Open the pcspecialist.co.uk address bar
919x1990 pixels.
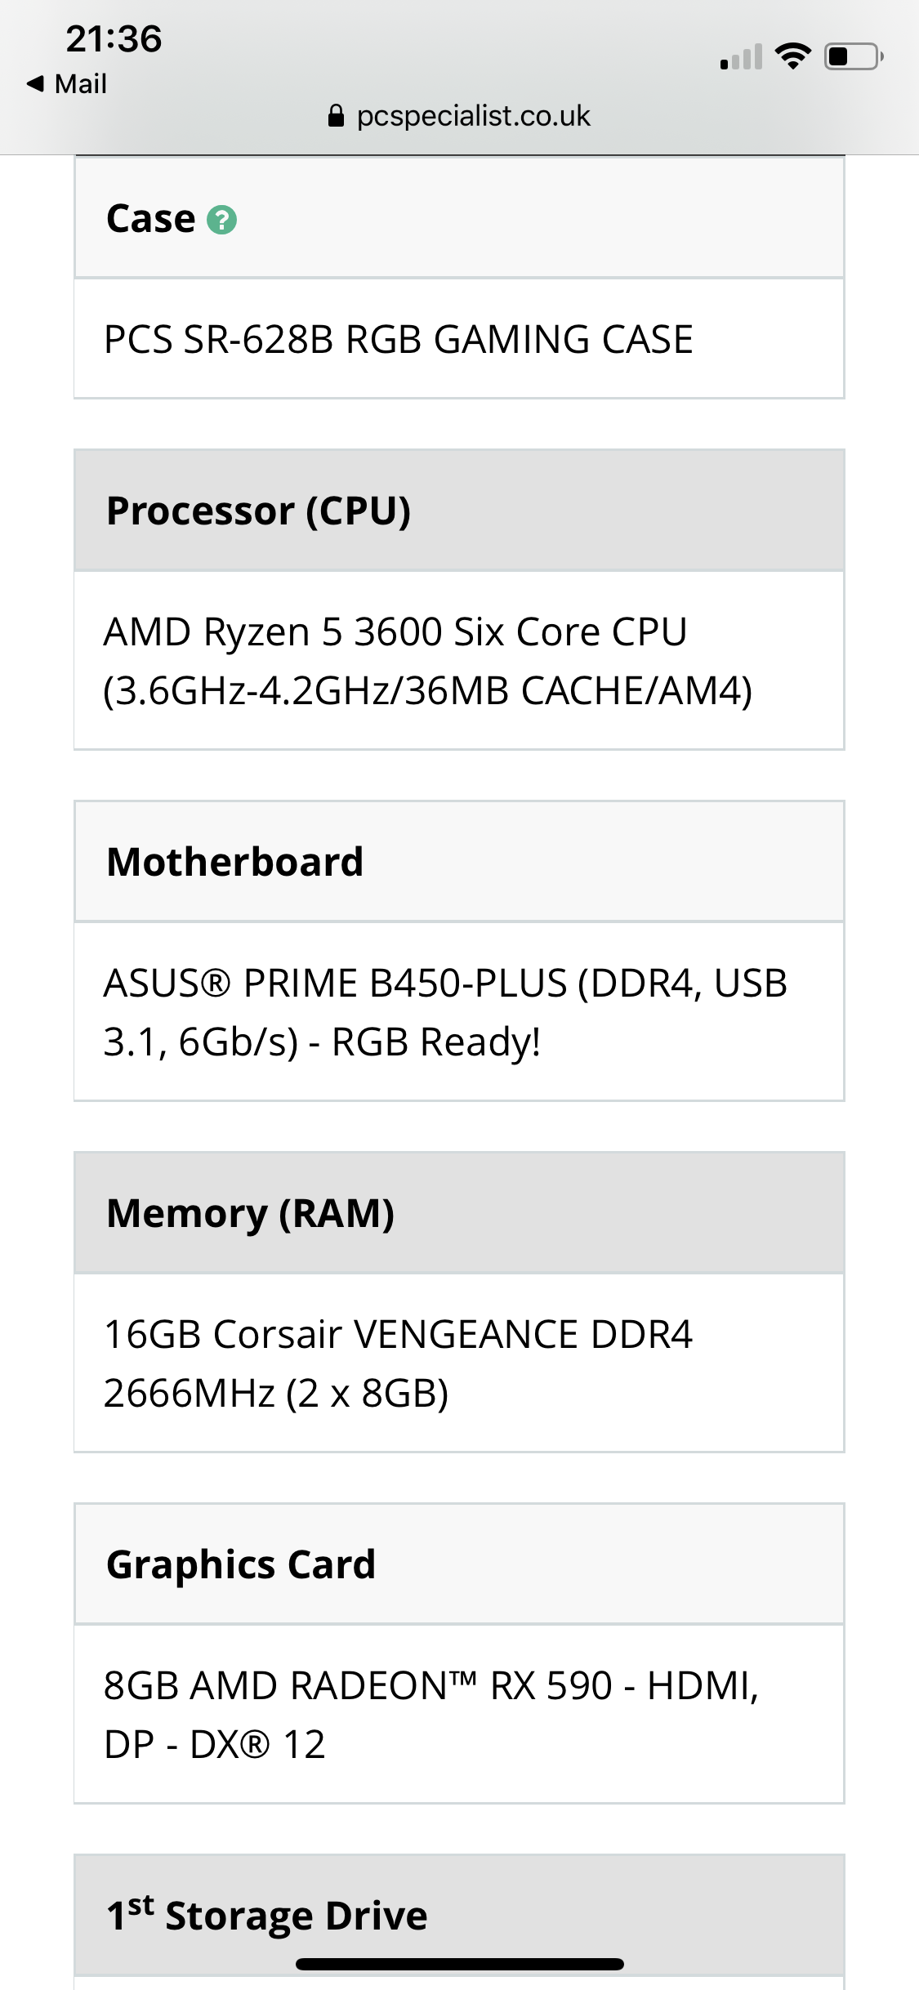pos(459,116)
